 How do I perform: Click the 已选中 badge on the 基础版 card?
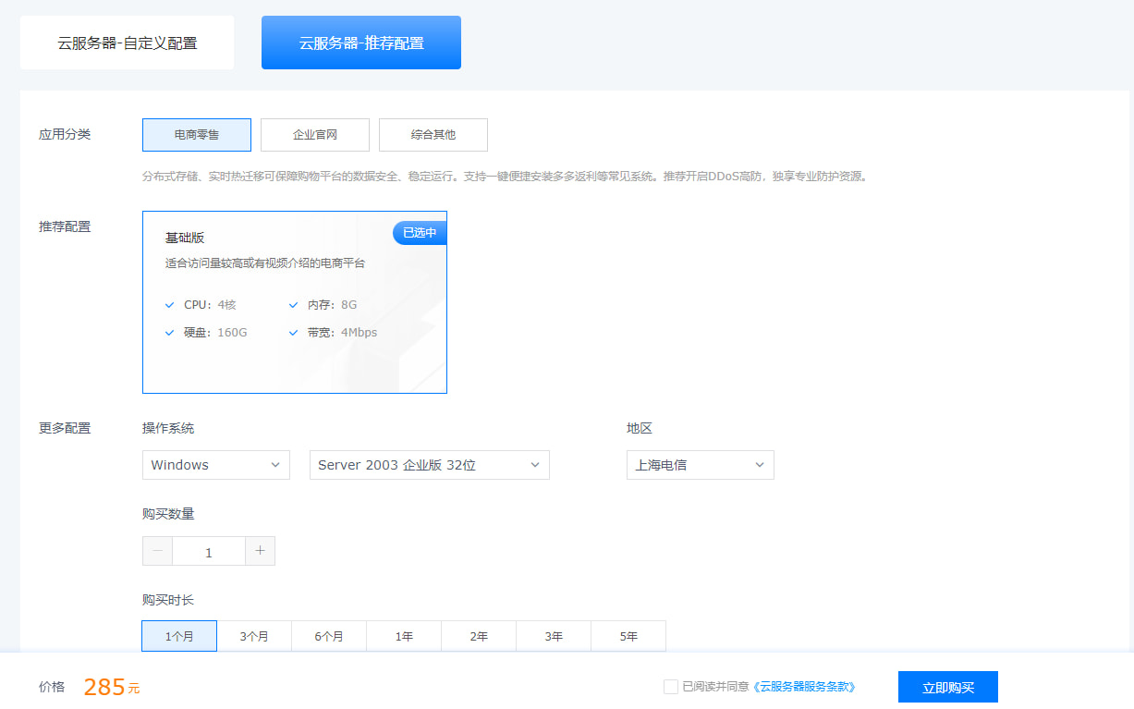click(419, 232)
